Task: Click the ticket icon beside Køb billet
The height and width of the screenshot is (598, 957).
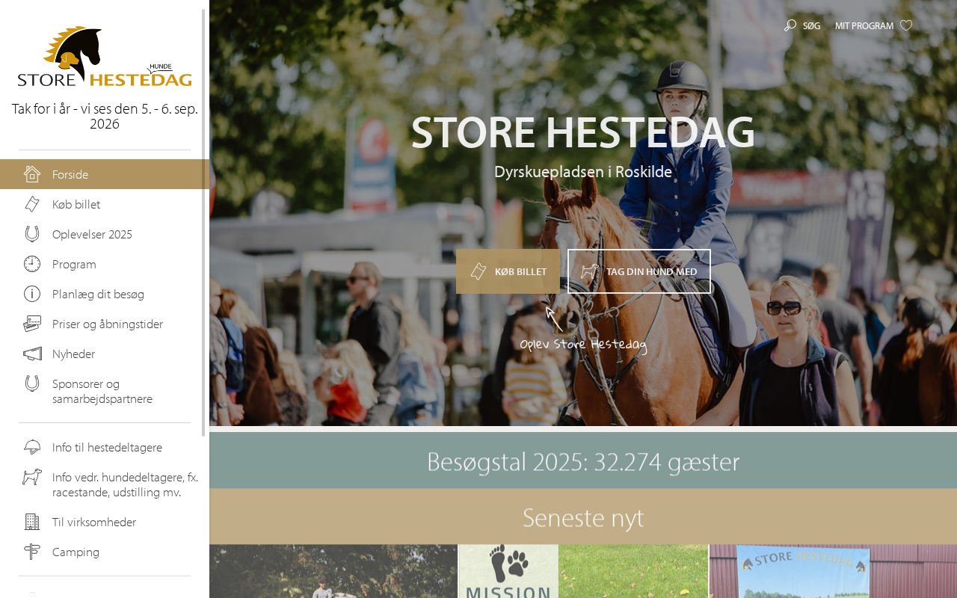Action: click(x=32, y=204)
